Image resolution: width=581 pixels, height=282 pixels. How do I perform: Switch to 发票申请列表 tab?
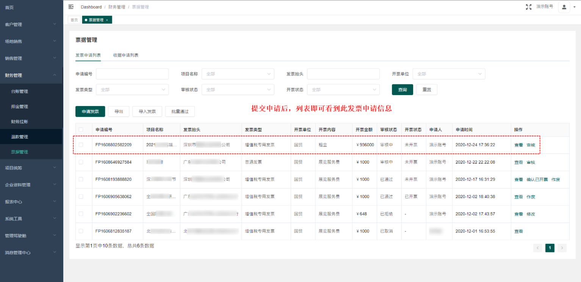(88, 55)
